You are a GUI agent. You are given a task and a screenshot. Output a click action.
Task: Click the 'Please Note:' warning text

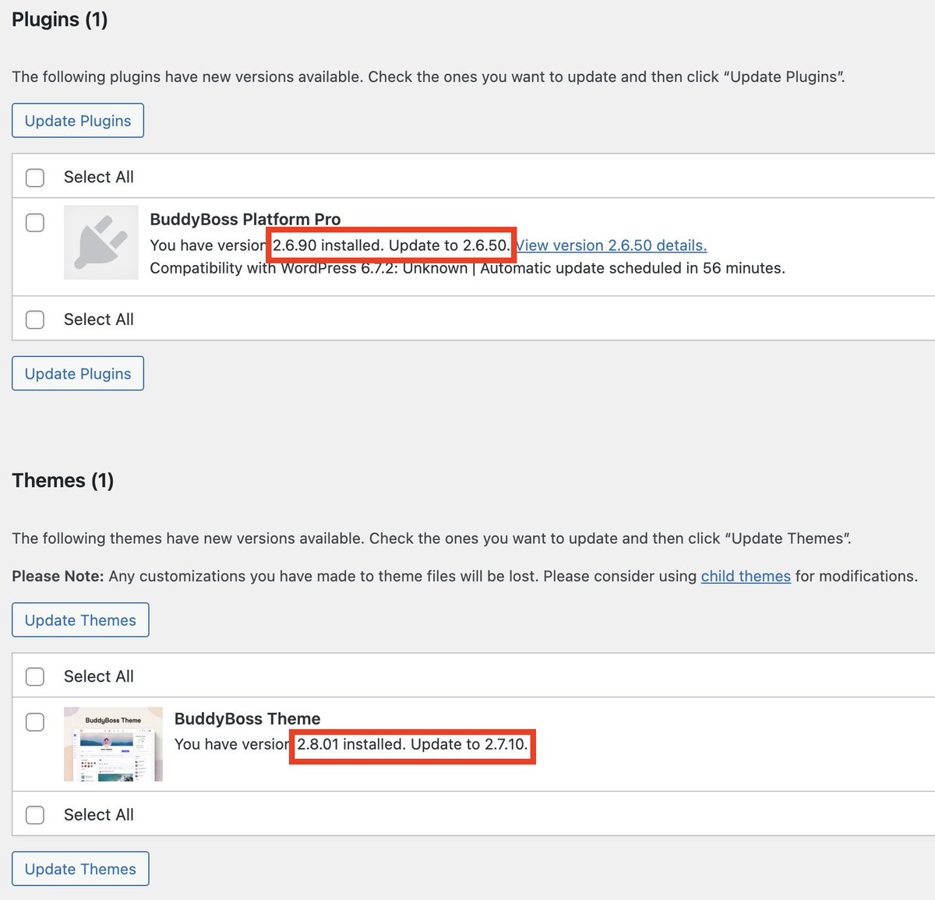coord(58,576)
